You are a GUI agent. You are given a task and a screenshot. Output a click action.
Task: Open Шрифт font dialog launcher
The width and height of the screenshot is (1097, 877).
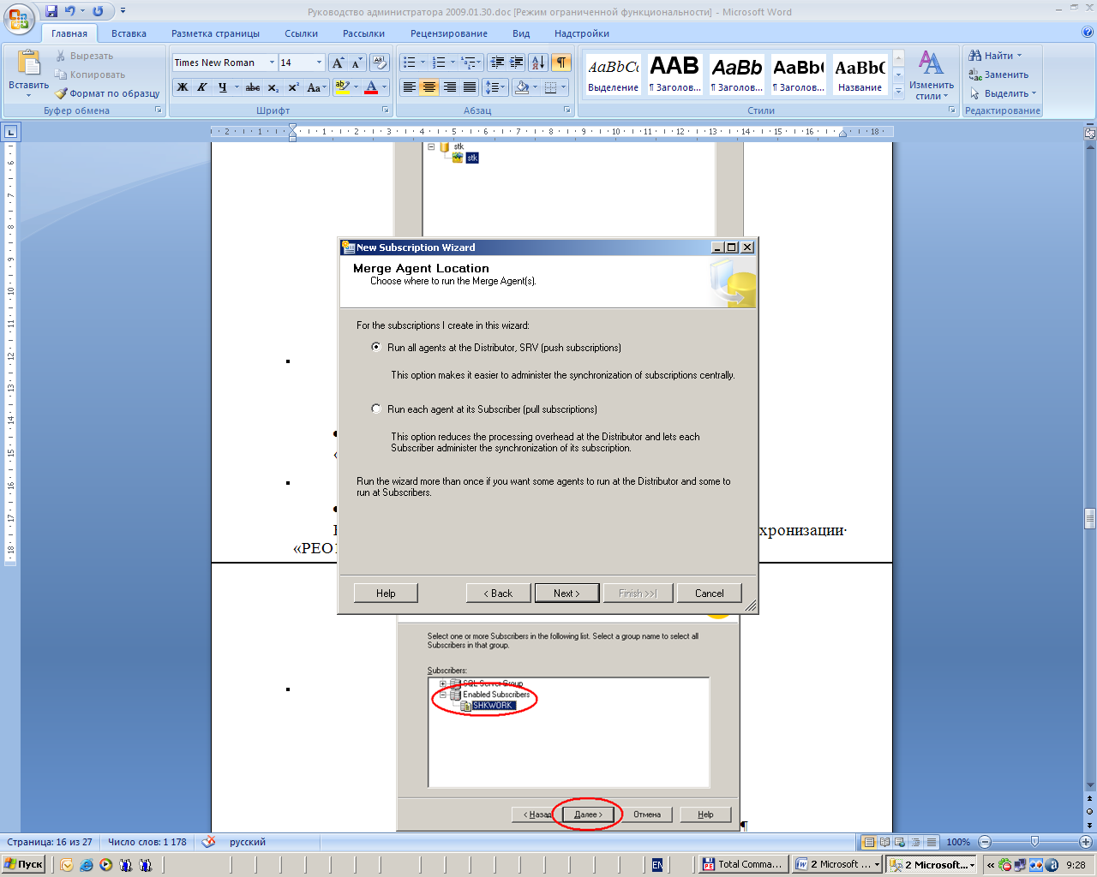click(386, 110)
